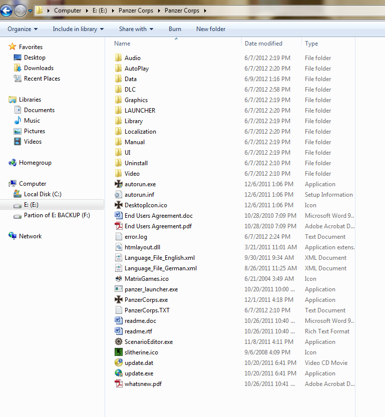The width and height of the screenshot is (385, 417).
Task: Select the Audio folder icon
Action: (x=118, y=58)
